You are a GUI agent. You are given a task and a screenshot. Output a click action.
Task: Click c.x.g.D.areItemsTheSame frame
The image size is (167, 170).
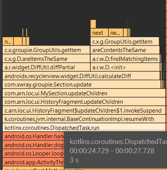click(x=46, y=59)
